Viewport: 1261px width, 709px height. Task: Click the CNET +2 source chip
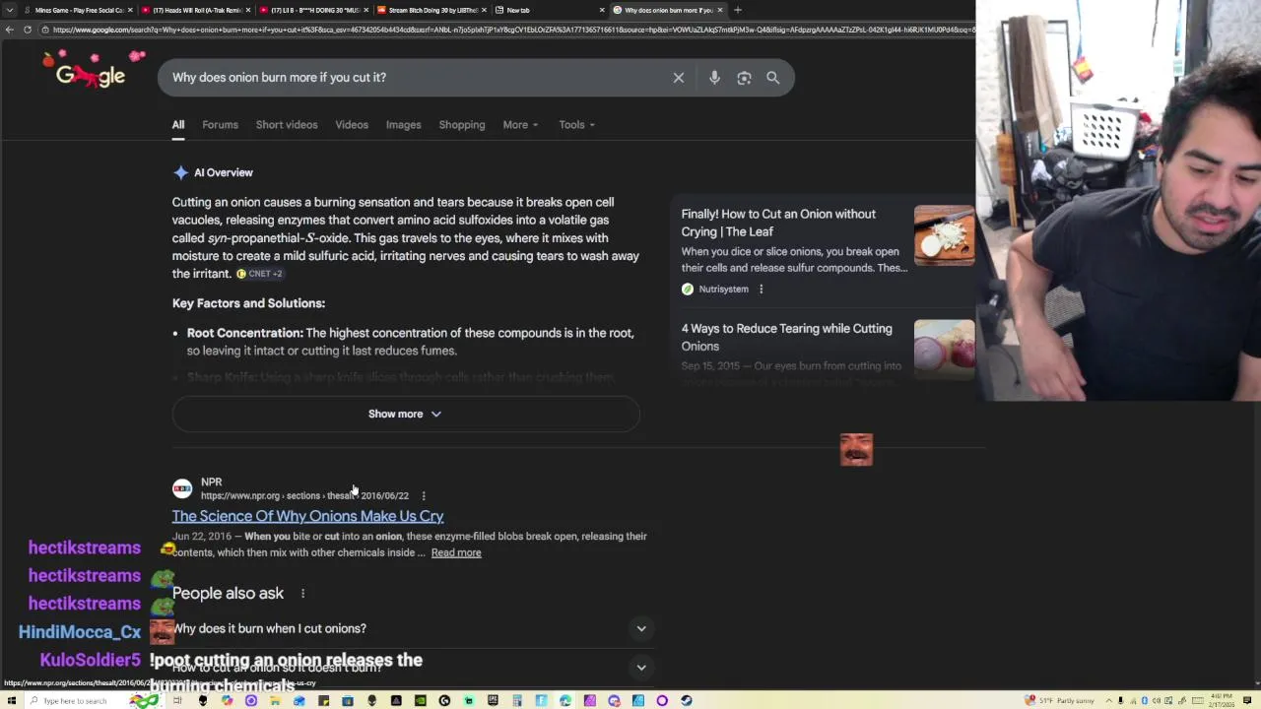point(259,274)
